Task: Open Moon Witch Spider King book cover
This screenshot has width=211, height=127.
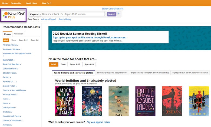Action: 65,101
